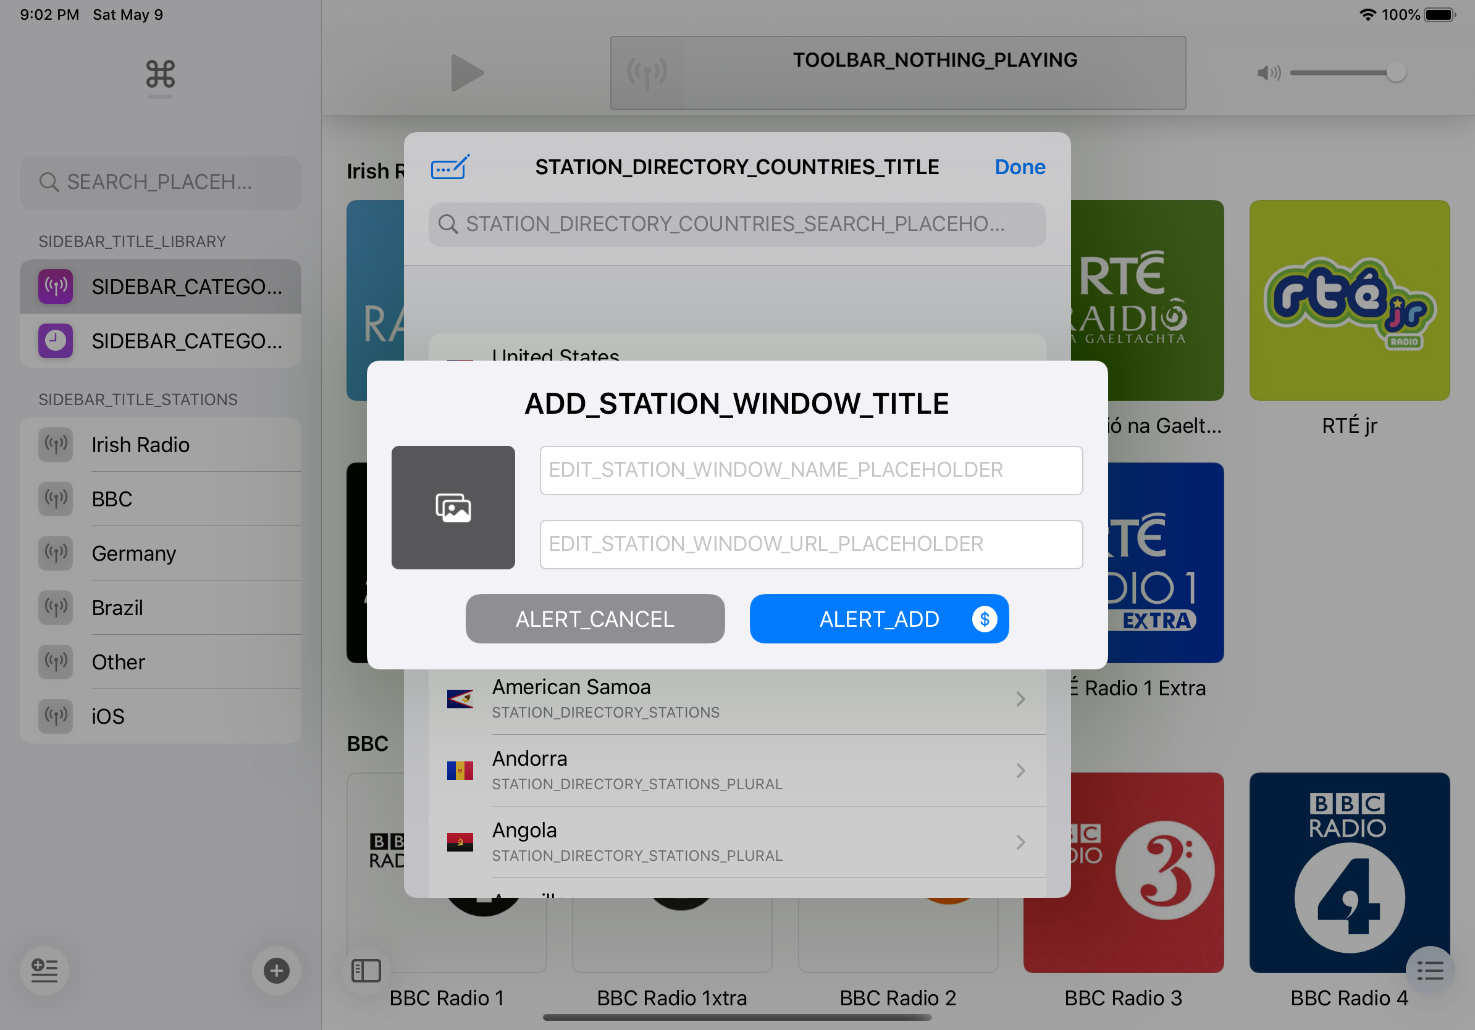Expand the Andorra stations chevron

point(1020,771)
